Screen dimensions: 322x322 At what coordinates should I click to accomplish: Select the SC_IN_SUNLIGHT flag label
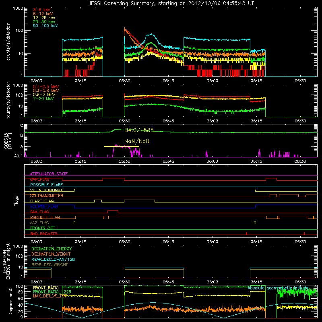(46, 190)
